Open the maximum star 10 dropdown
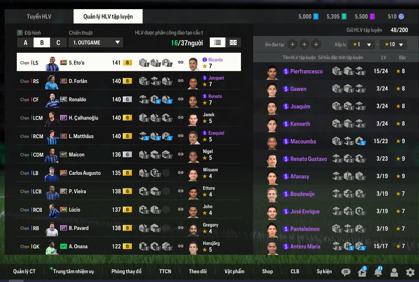The height and width of the screenshot is (282, 419). tap(394, 45)
